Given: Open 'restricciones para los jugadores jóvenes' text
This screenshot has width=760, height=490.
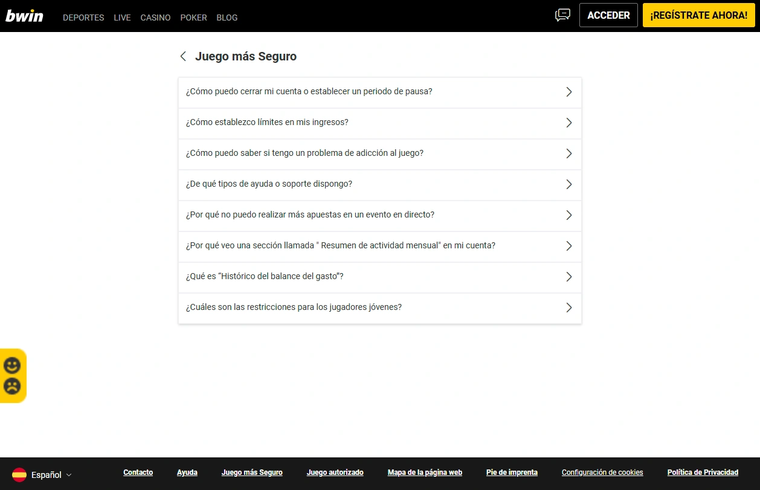Looking at the screenshot, I should tap(294, 308).
